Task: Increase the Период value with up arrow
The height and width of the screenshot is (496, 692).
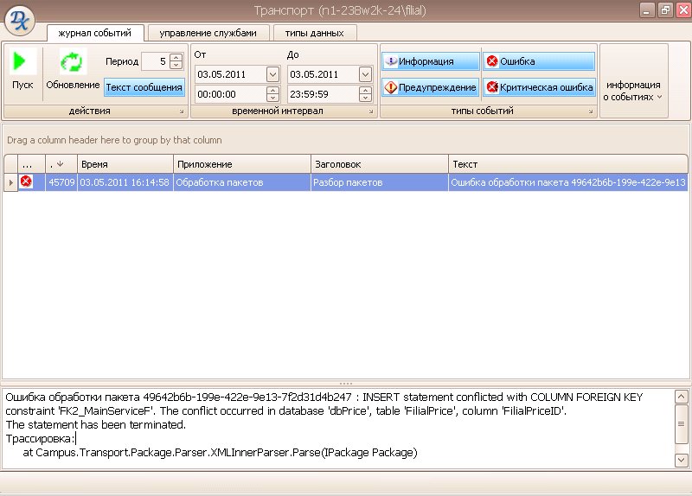Action: pyautogui.click(x=176, y=57)
